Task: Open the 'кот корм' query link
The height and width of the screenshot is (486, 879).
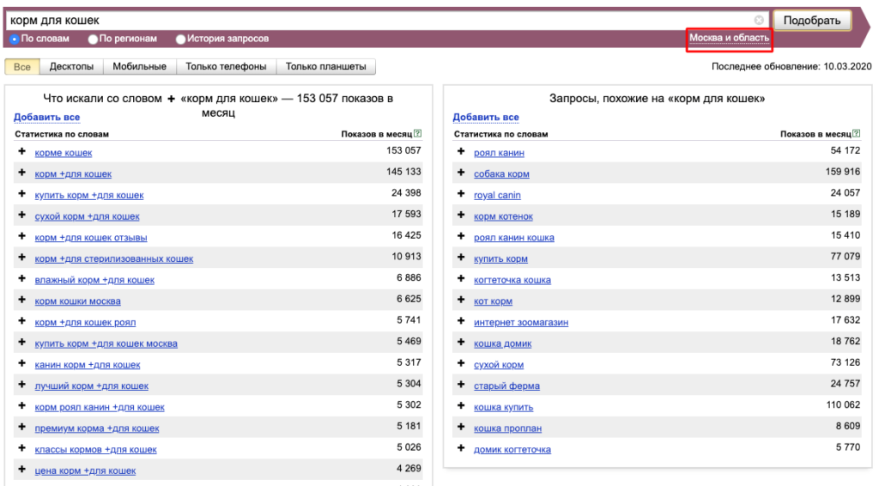Action: click(494, 301)
